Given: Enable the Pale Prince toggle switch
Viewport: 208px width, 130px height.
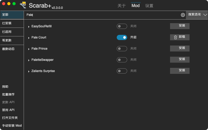Looking at the screenshot, I should pyautogui.click(x=122, y=49).
